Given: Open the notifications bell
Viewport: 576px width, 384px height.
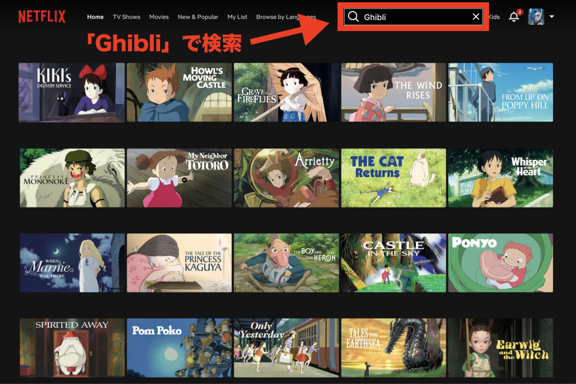Looking at the screenshot, I should [x=514, y=17].
